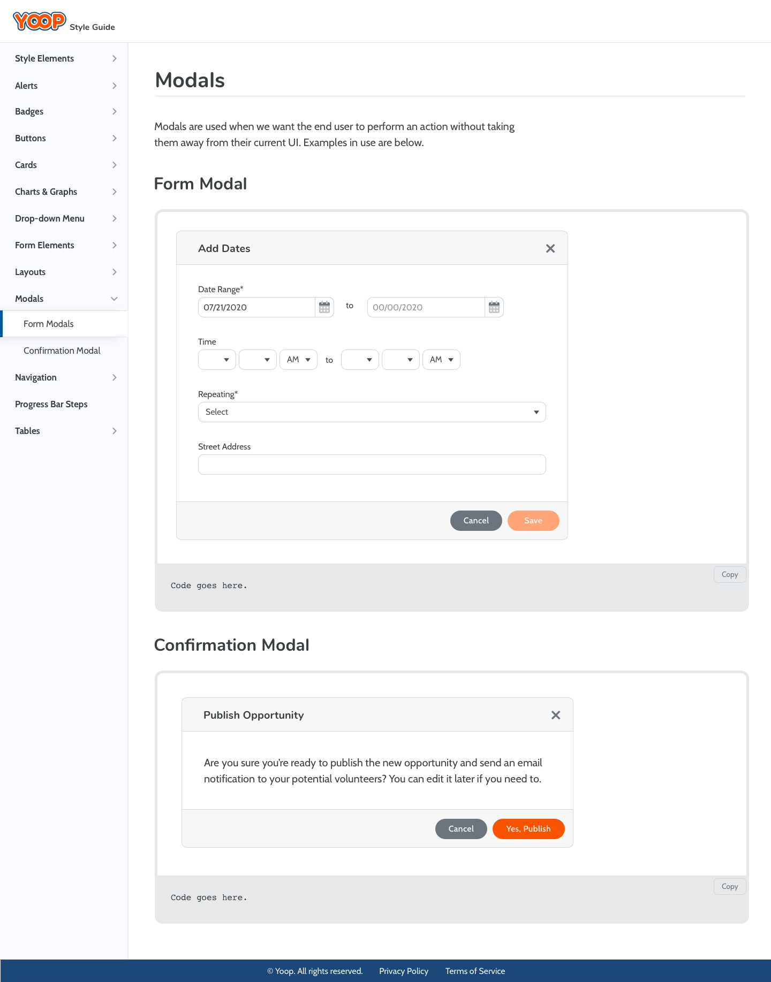Click the Publish Opportunity modal title

pos(254,715)
